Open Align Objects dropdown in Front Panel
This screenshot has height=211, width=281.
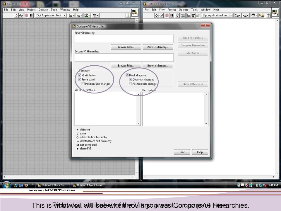[x=71, y=16]
